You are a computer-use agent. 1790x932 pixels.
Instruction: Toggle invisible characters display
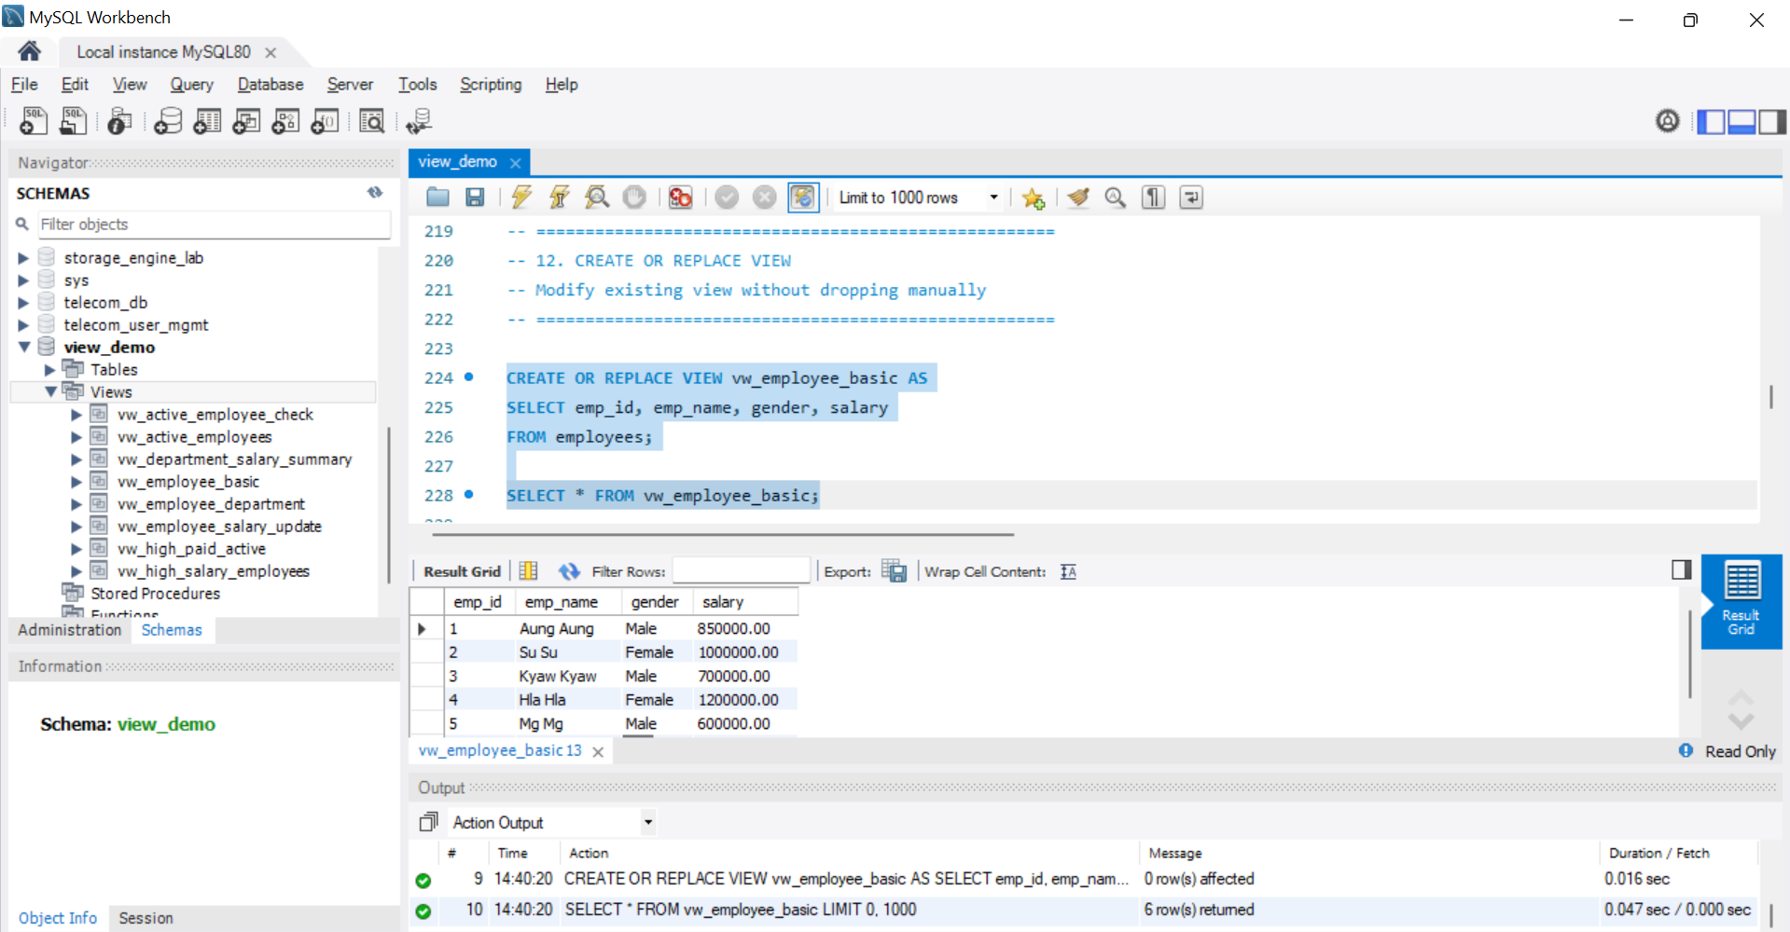[x=1154, y=198]
